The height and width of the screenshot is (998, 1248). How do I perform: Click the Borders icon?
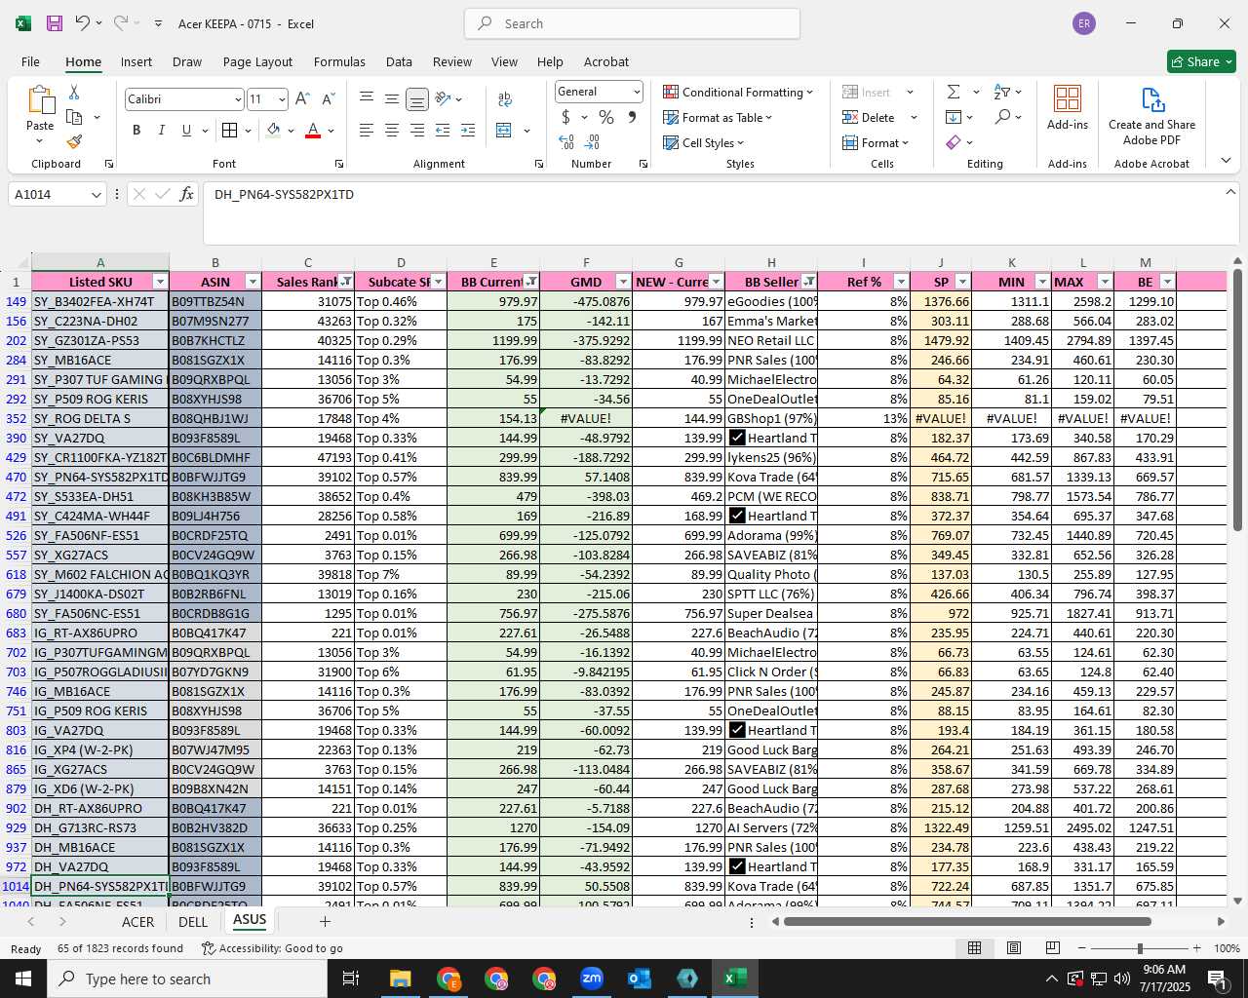230,130
